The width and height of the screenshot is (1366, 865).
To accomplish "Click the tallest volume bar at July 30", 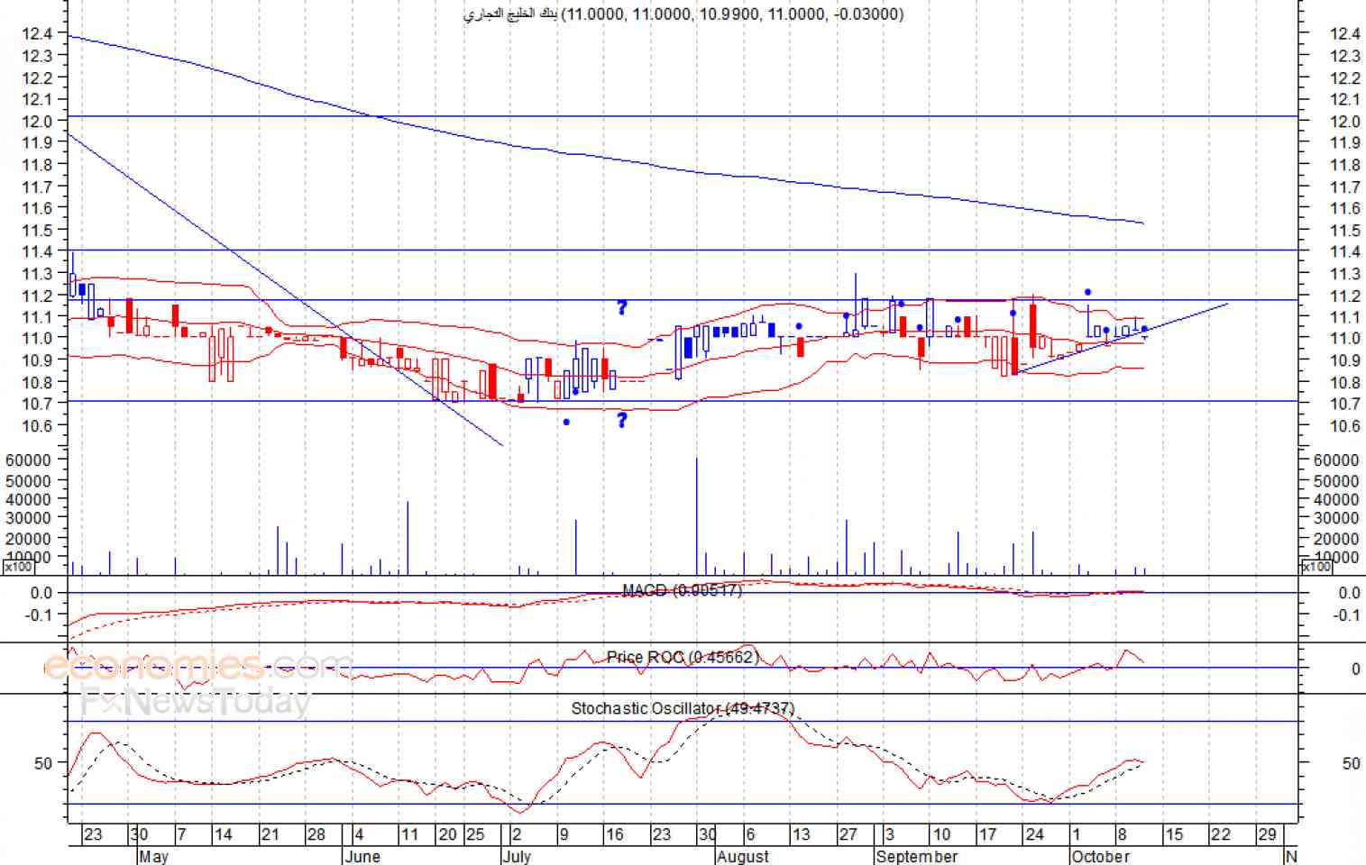I will (696, 516).
